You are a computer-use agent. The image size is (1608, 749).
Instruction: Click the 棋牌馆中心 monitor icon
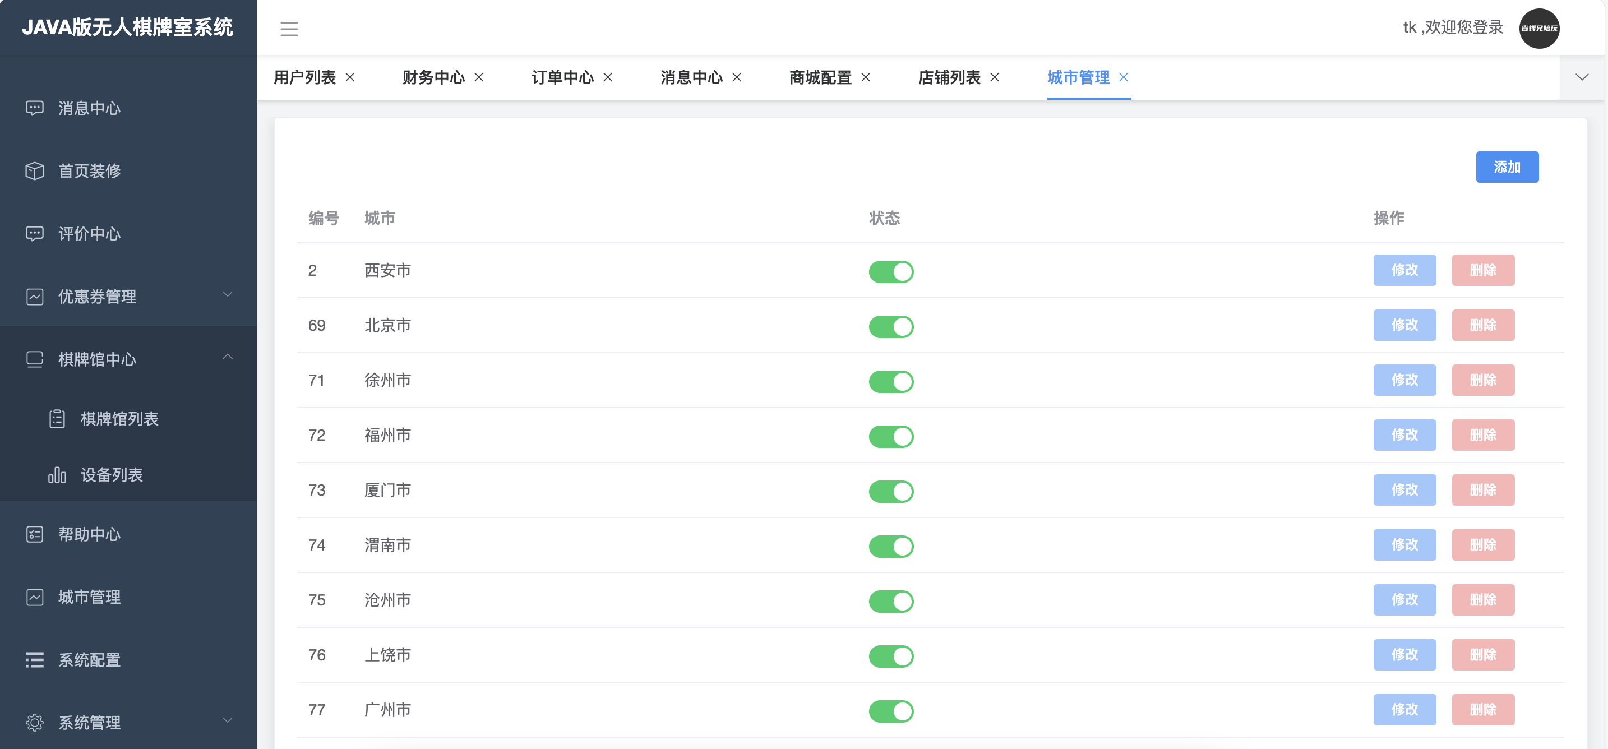[35, 359]
